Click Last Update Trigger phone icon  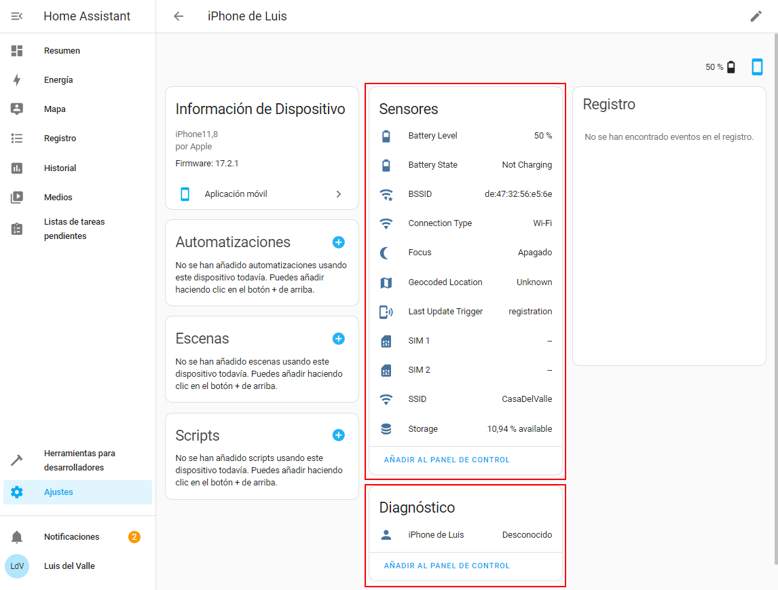click(386, 312)
